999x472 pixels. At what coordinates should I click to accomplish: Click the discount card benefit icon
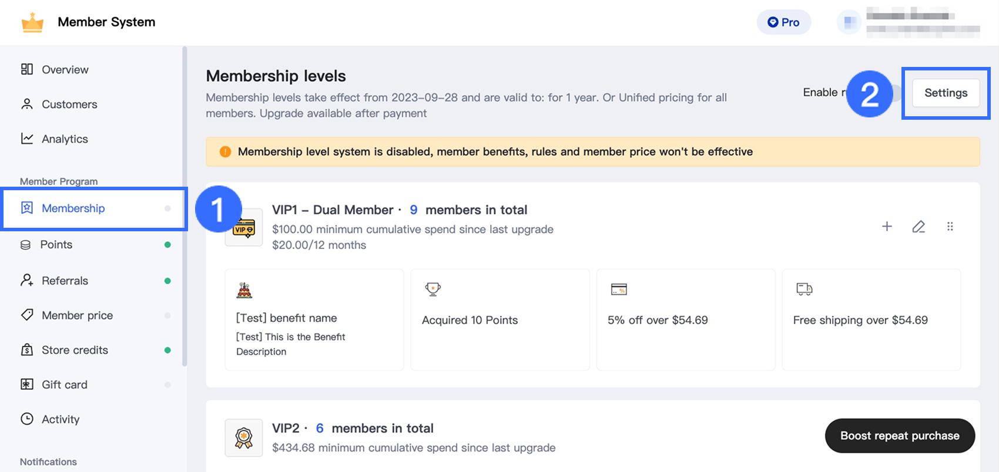pos(619,289)
